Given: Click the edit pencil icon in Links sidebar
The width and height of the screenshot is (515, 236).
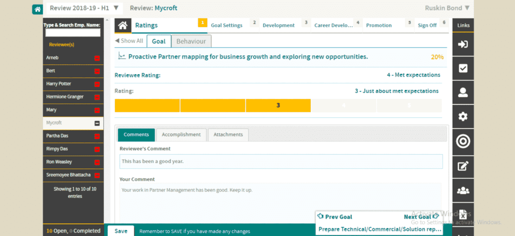Looking at the screenshot, I should [463, 166].
